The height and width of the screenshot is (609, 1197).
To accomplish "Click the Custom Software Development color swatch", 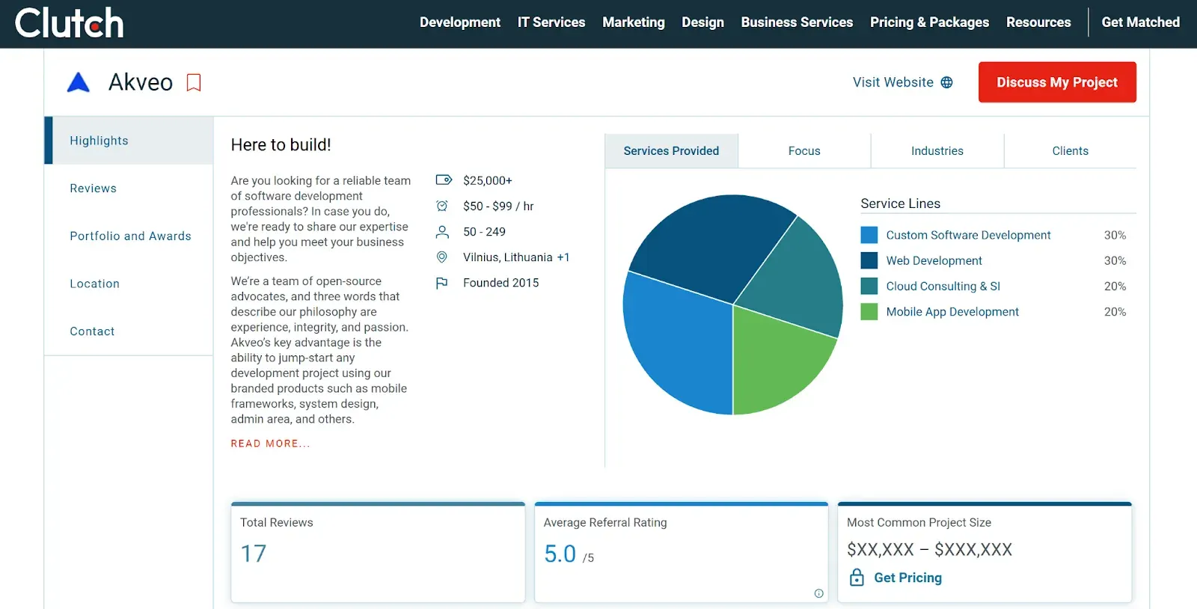I will tap(869, 235).
